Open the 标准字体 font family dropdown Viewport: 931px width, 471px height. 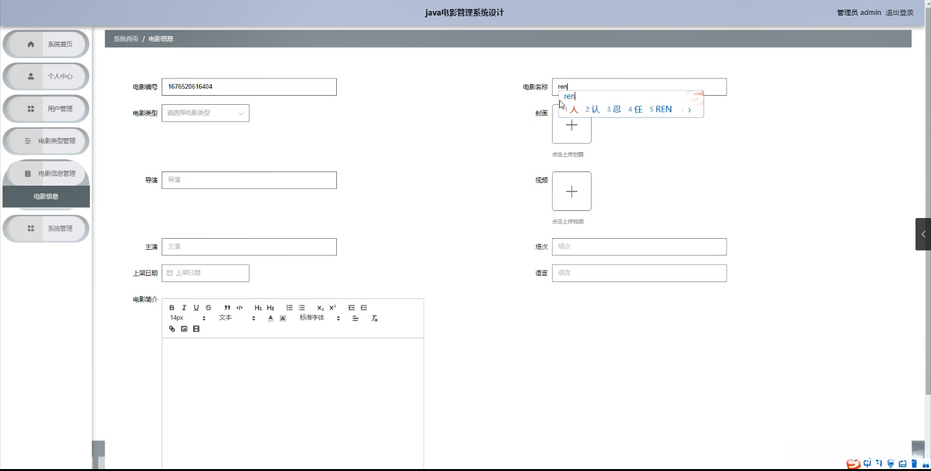(319, 318)
